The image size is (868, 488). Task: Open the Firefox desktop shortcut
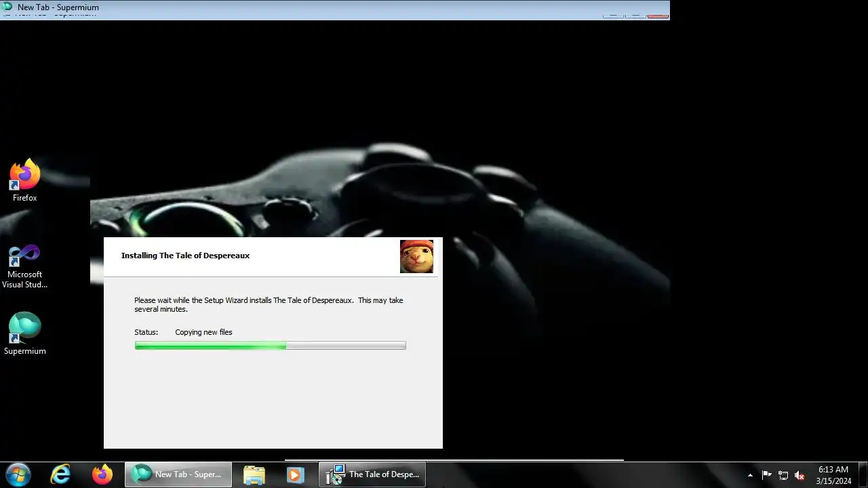(x=25, y=180)
